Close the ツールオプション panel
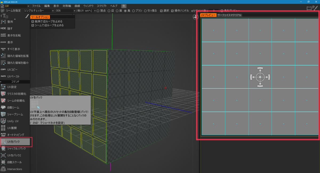 [x=74, y=14]
